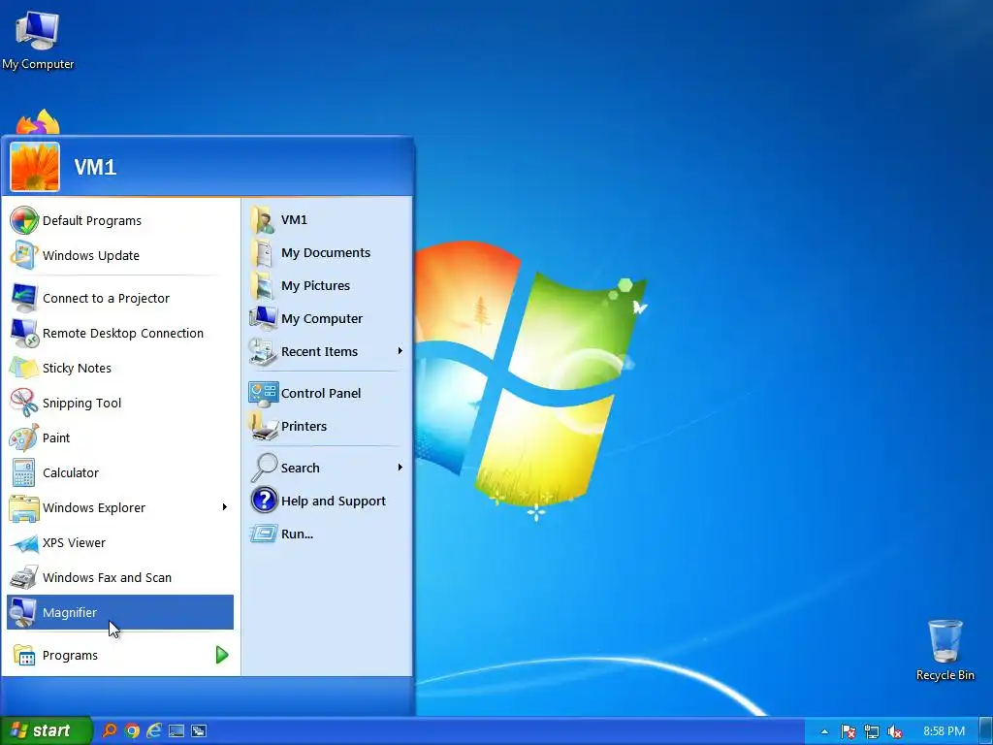Launch Google Chrome from Quick Launch
The width and height of the screenshot is (993, 745).
(x=132, y=731)
